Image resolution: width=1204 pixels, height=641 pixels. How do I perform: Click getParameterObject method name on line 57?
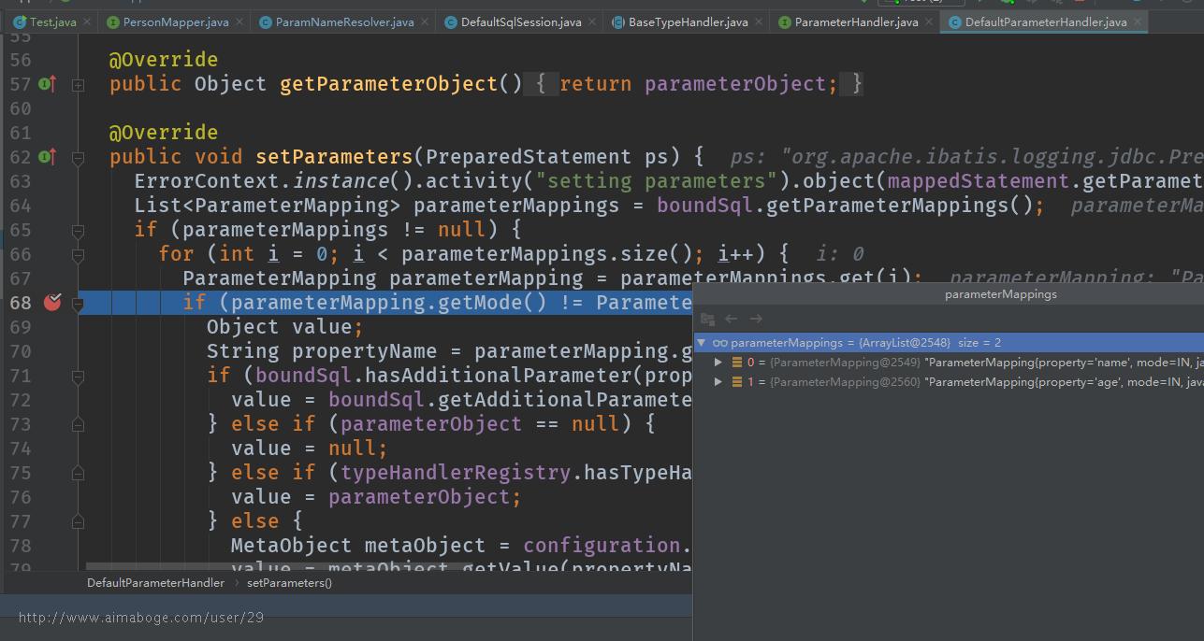point(389,84)
